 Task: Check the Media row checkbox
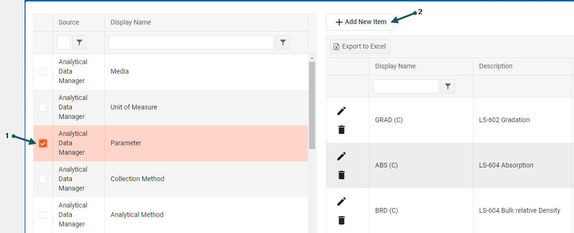pyautogui.click(x=43, y=72)
